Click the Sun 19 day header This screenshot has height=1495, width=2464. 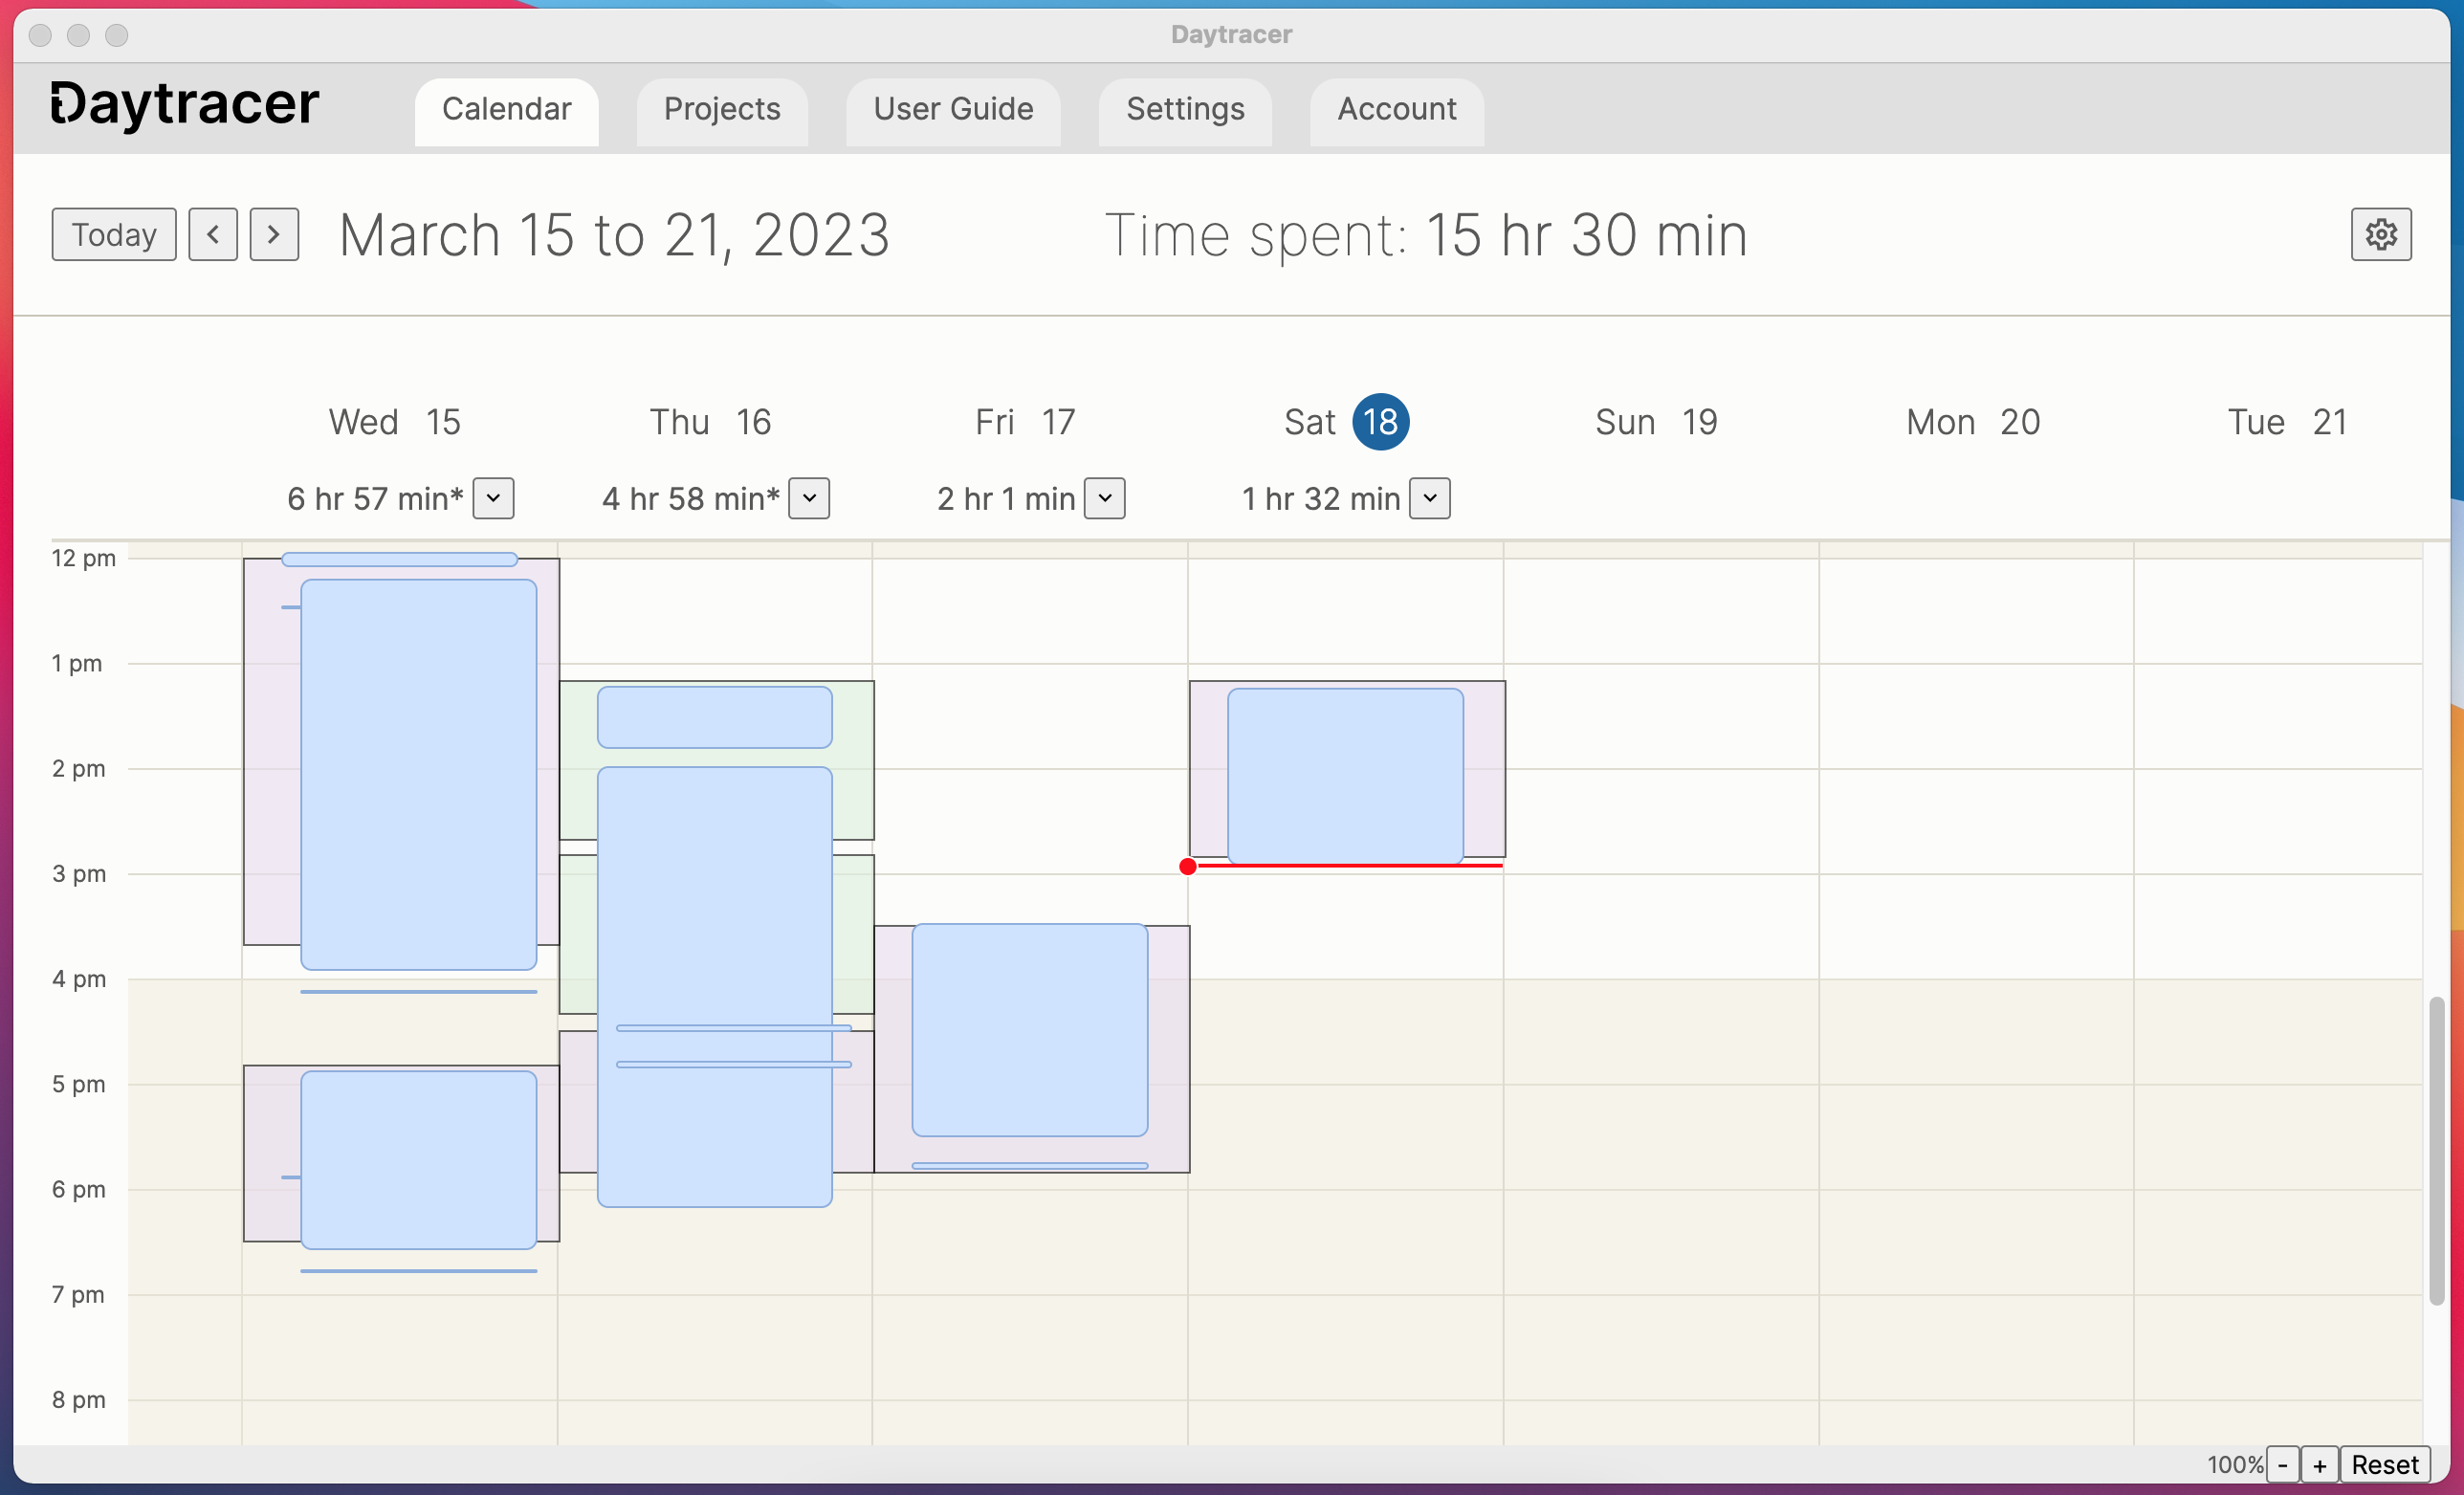tap(1657, 422)
